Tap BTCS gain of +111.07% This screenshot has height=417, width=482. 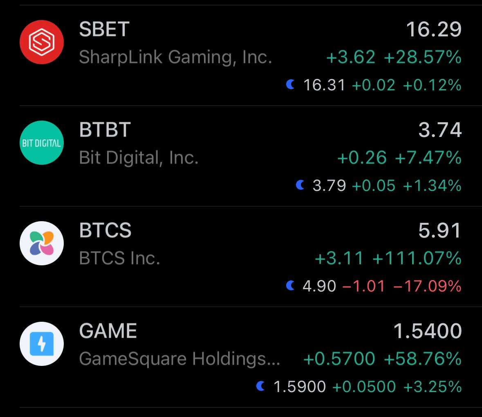pyautogui.click(x=417, y=258)
